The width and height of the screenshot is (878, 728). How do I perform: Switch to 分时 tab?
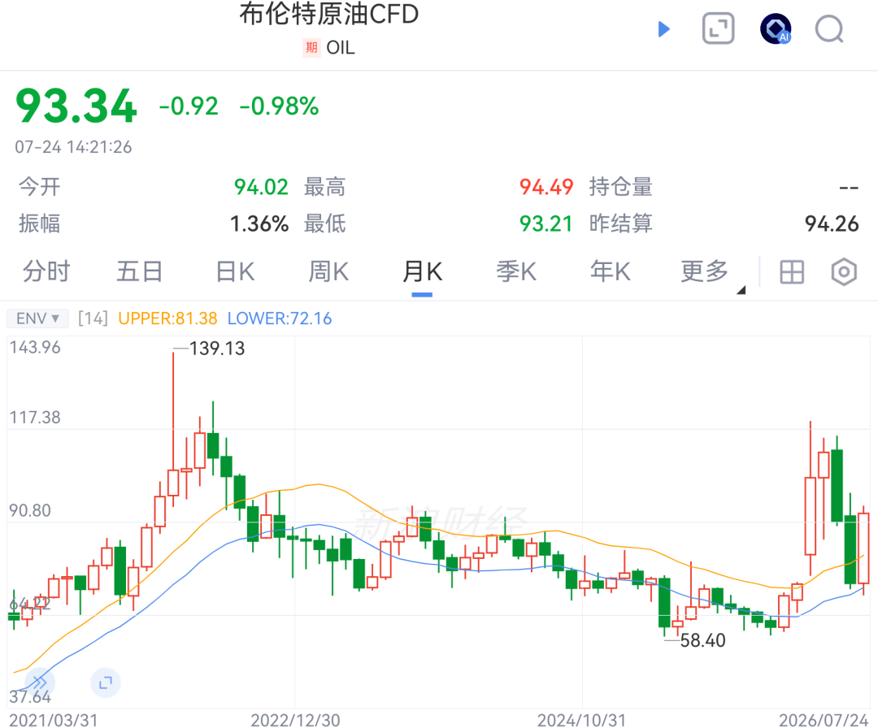[46, 272]
